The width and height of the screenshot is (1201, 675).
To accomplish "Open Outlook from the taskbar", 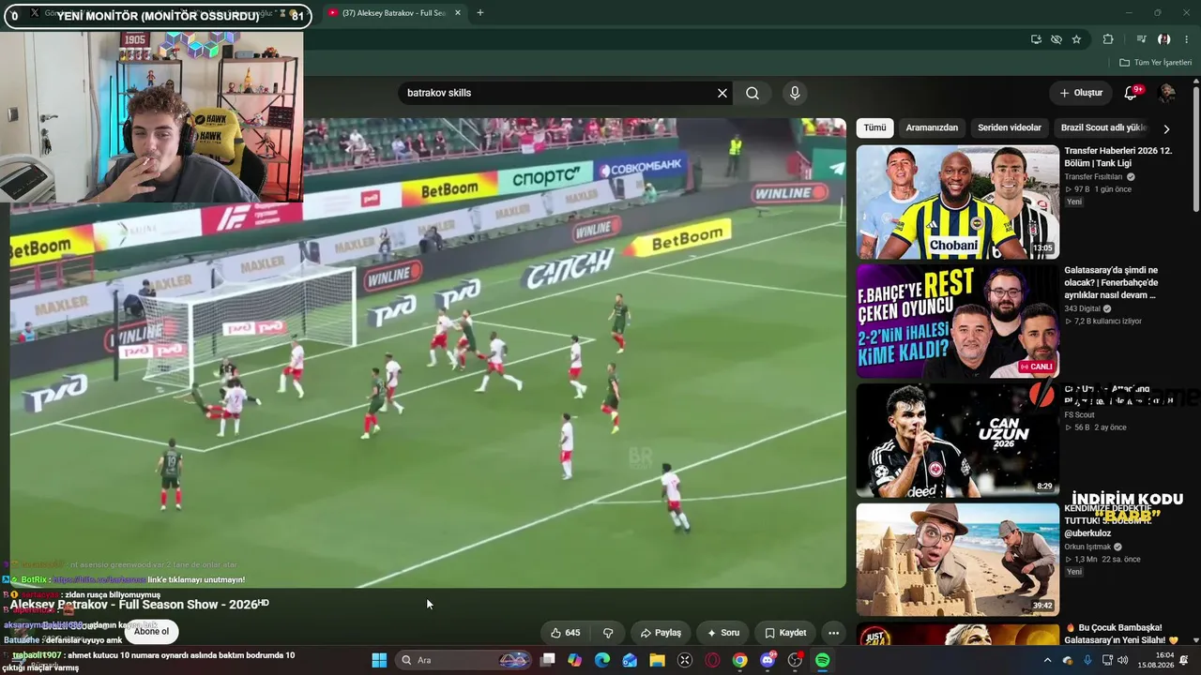I will (x=630, y=660).
